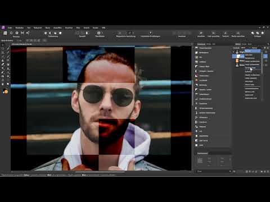Click the Weißabgleich adjustment icon
The image size is (270, 202).
(x=196, y=53)
